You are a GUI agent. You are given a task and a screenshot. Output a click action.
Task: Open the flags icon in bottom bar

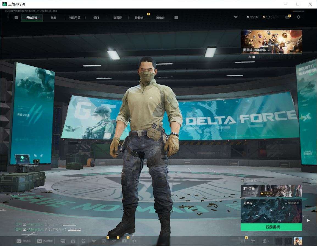tap(253, 241)
